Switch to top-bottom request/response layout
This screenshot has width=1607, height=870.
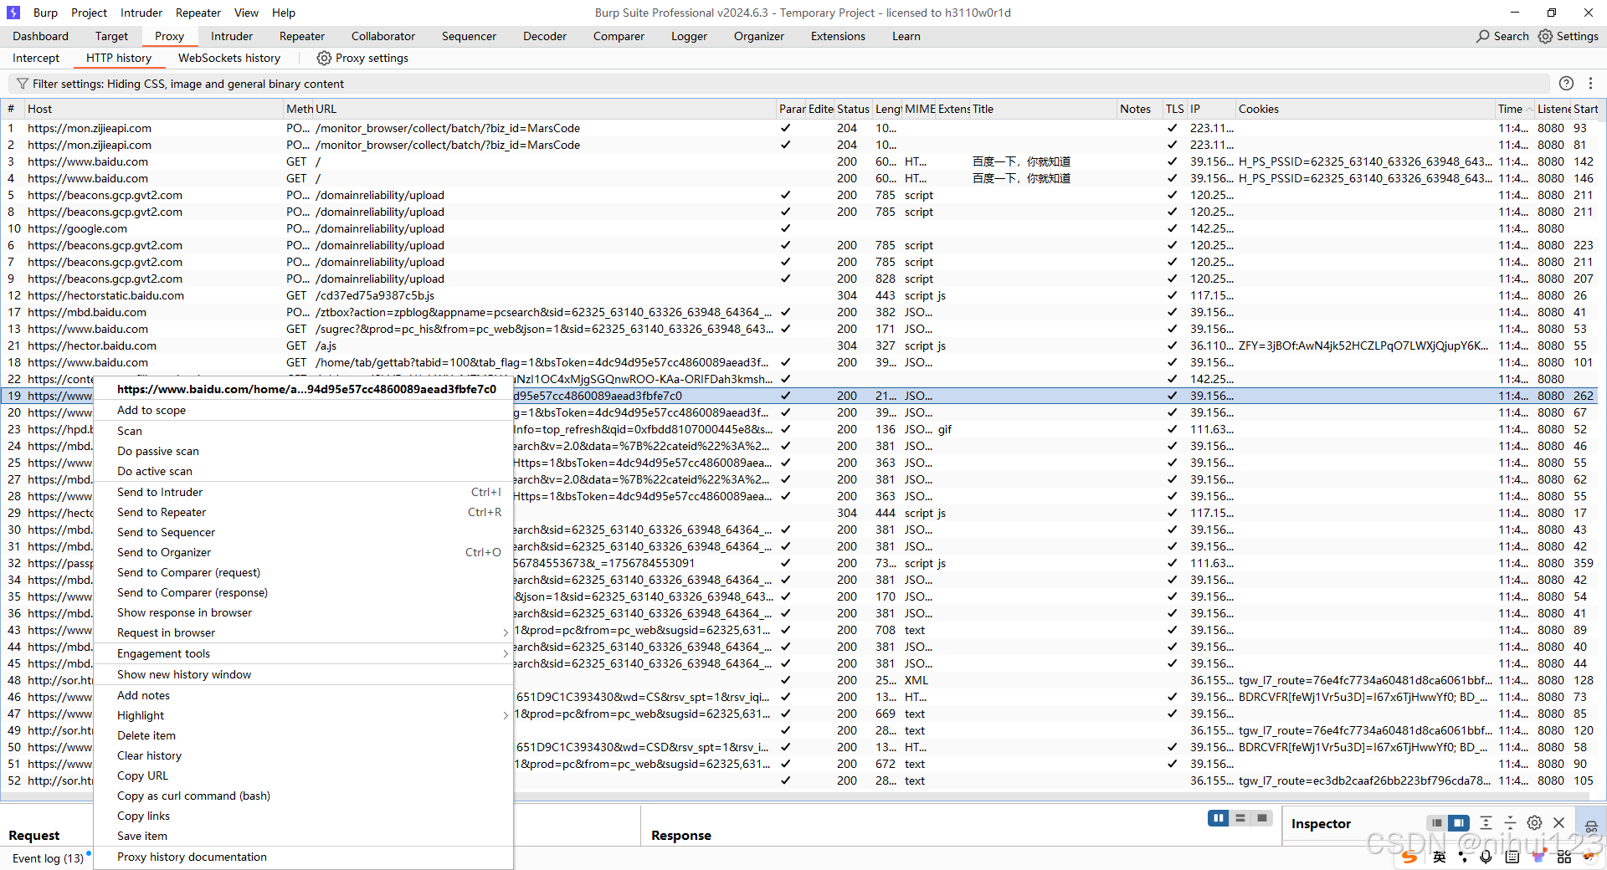click(1240, 818)
